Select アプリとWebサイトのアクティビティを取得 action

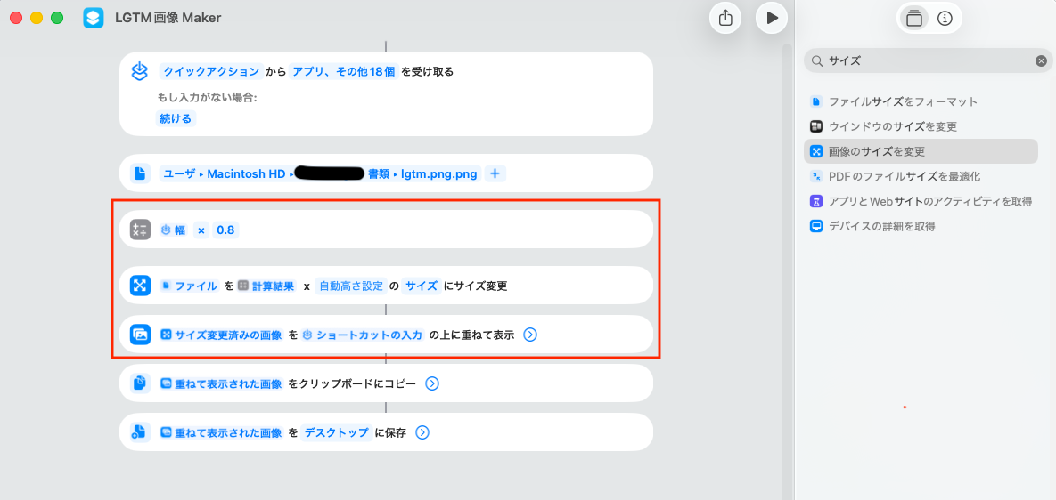pyautogui.click(x=921, y=201)
